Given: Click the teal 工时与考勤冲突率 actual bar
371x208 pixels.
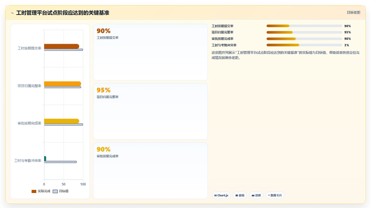Looking at the screenshot, I should click(45, 159).
